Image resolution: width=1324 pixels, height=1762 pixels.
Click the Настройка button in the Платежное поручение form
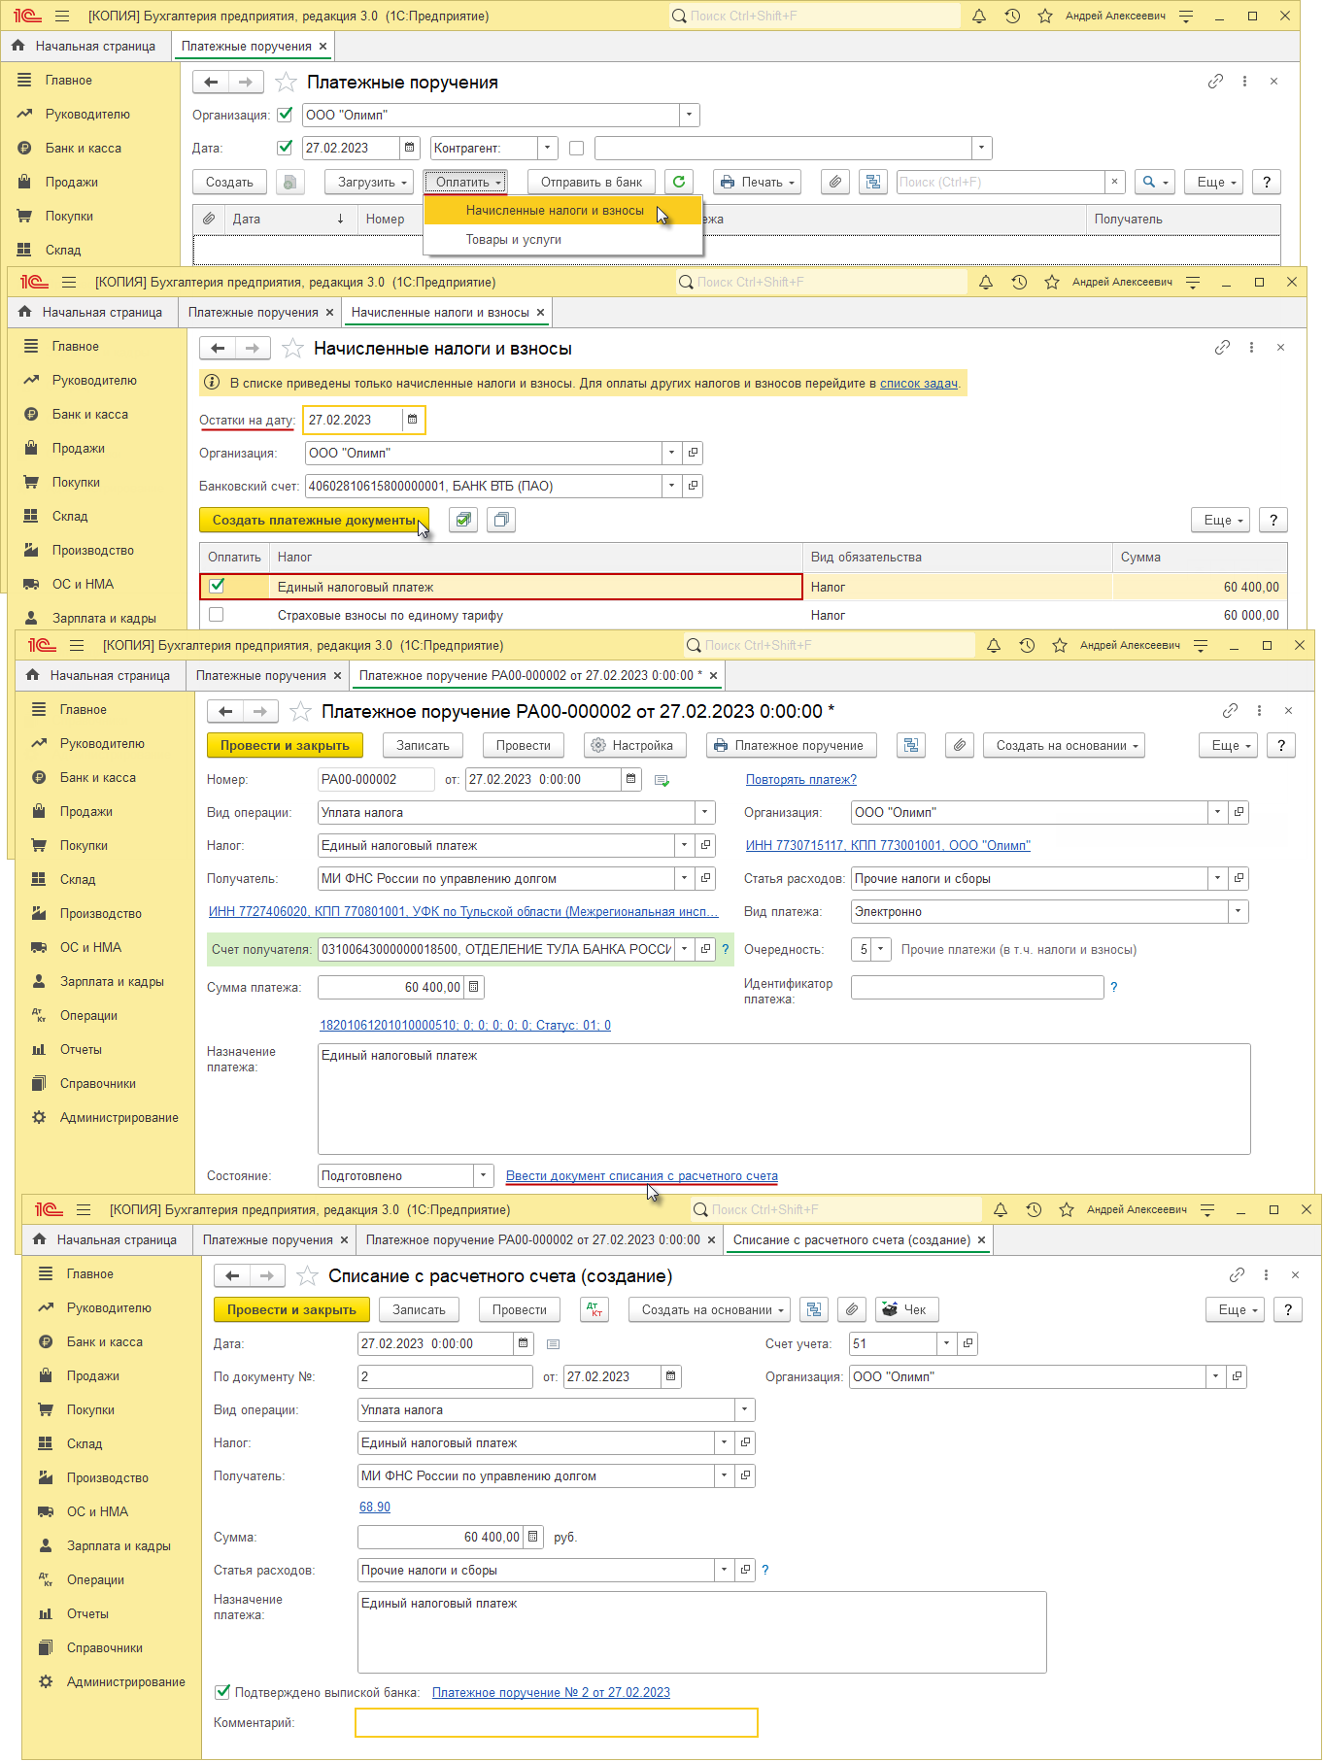tap(635, 745)
